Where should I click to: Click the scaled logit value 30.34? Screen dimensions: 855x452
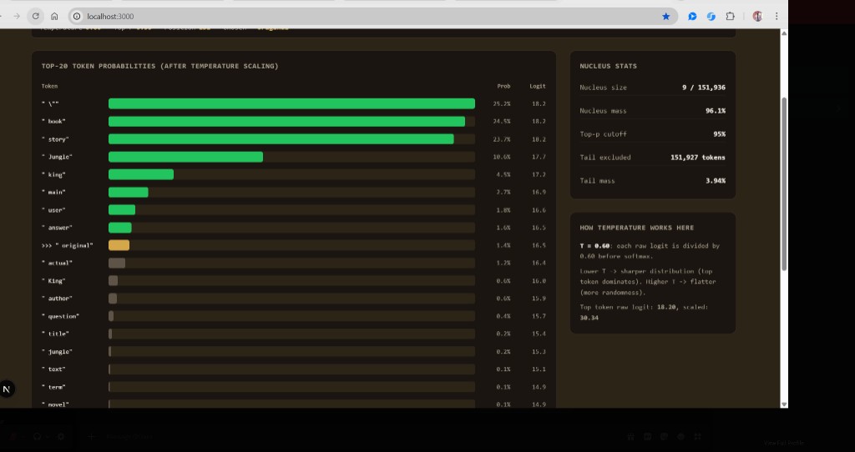589,318
